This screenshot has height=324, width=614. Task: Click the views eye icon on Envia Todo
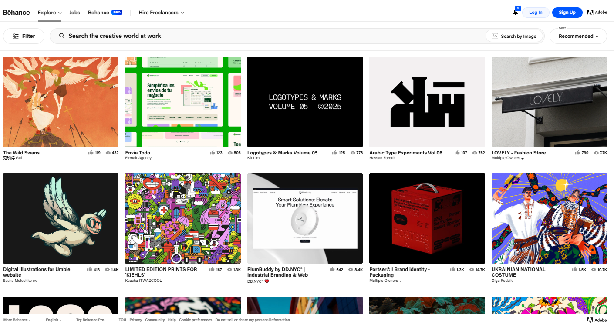pos(230,153)
